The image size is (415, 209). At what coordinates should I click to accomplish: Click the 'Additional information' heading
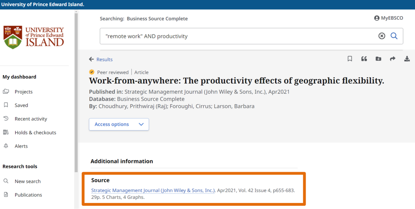(x=122, y=161)
